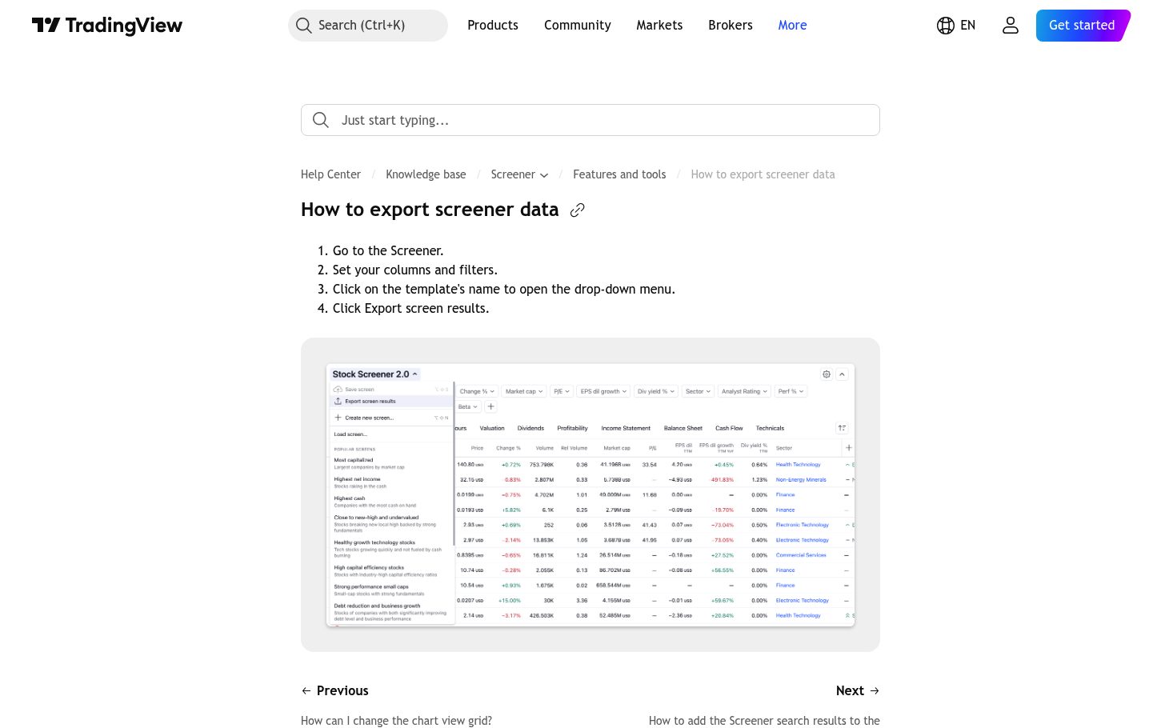This screenshot has width=1165, height=728.
Task: Enlarge the Stock Screener screenshot image
Action: pyautogui.click(x=591, y=494)
